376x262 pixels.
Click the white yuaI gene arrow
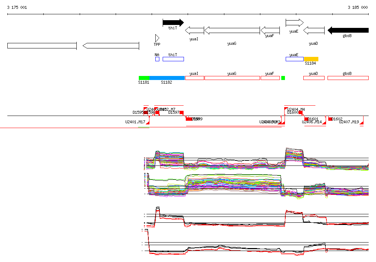[195, 30]
